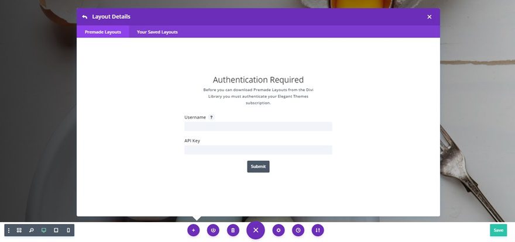The height and width of the screenshot is (242, 515).
Task: Open editing history clock icon
Action: [298, 230]
